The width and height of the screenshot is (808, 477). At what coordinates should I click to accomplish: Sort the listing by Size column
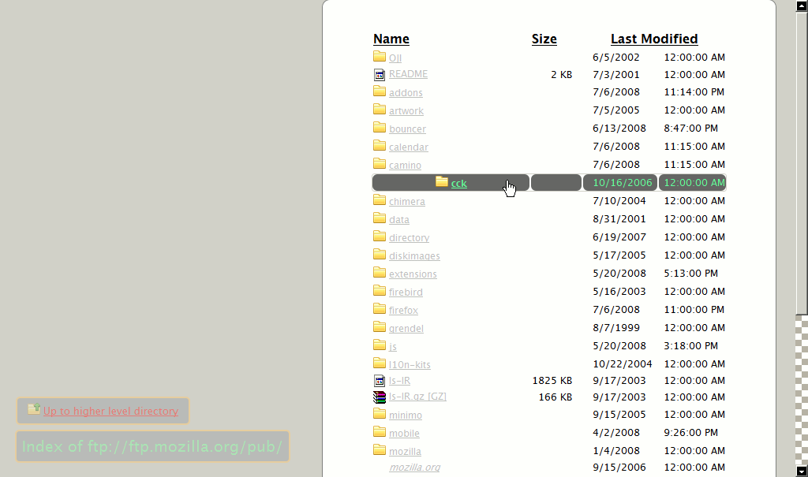point(544,39)
